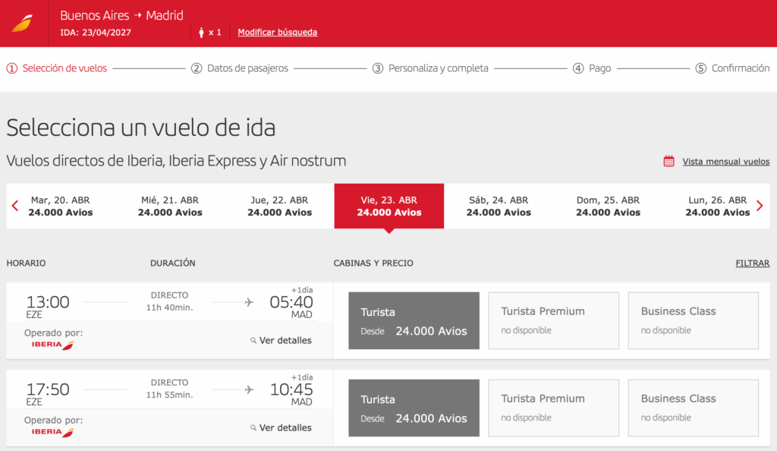The height and width of the screenshot is (451, 777).
Task: Show later dates with right arrow
Action: pyautogui.click(x=760, y=206)
